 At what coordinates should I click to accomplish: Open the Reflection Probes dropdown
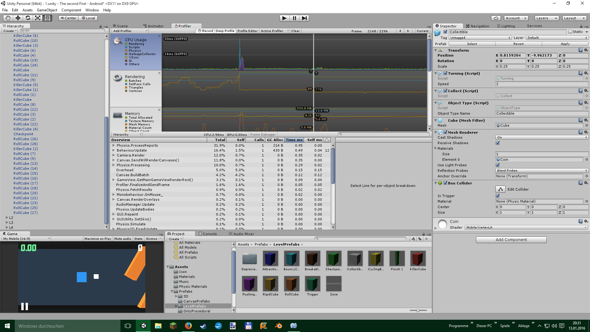tap(542, 171)
